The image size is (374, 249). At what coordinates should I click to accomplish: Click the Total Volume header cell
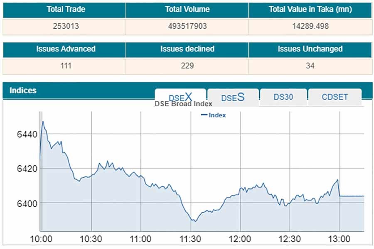187,10
